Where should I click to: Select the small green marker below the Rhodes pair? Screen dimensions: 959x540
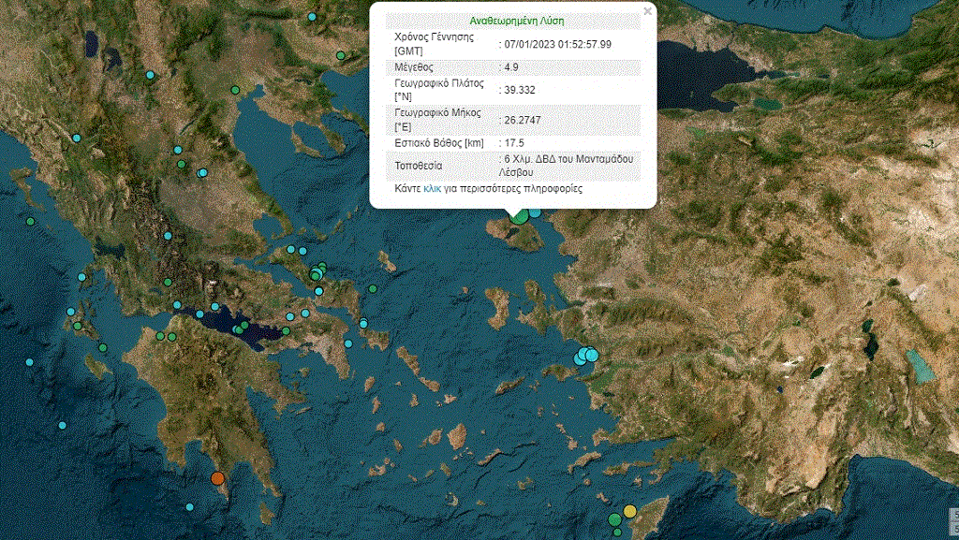tap(617, 533)
